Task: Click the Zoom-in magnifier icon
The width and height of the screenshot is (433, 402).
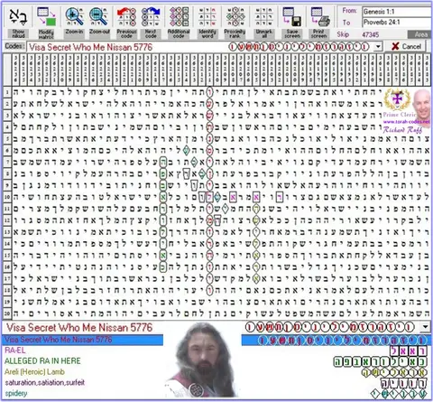Action: tap(74, 16)
